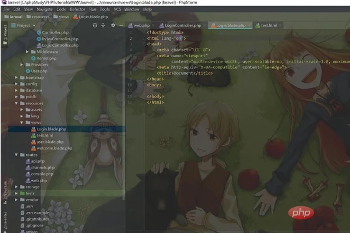The image size is (350, 233).
Task: Click views breadcrumb in navigation bar
Action: coord(61,17)
